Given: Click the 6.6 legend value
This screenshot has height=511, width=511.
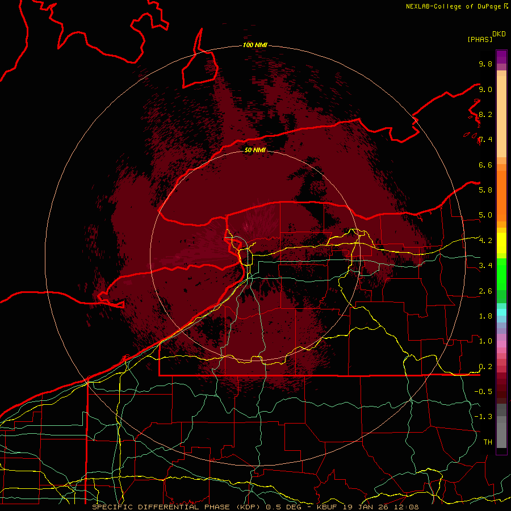Looking at the screenshot, I should coord(485,165).
